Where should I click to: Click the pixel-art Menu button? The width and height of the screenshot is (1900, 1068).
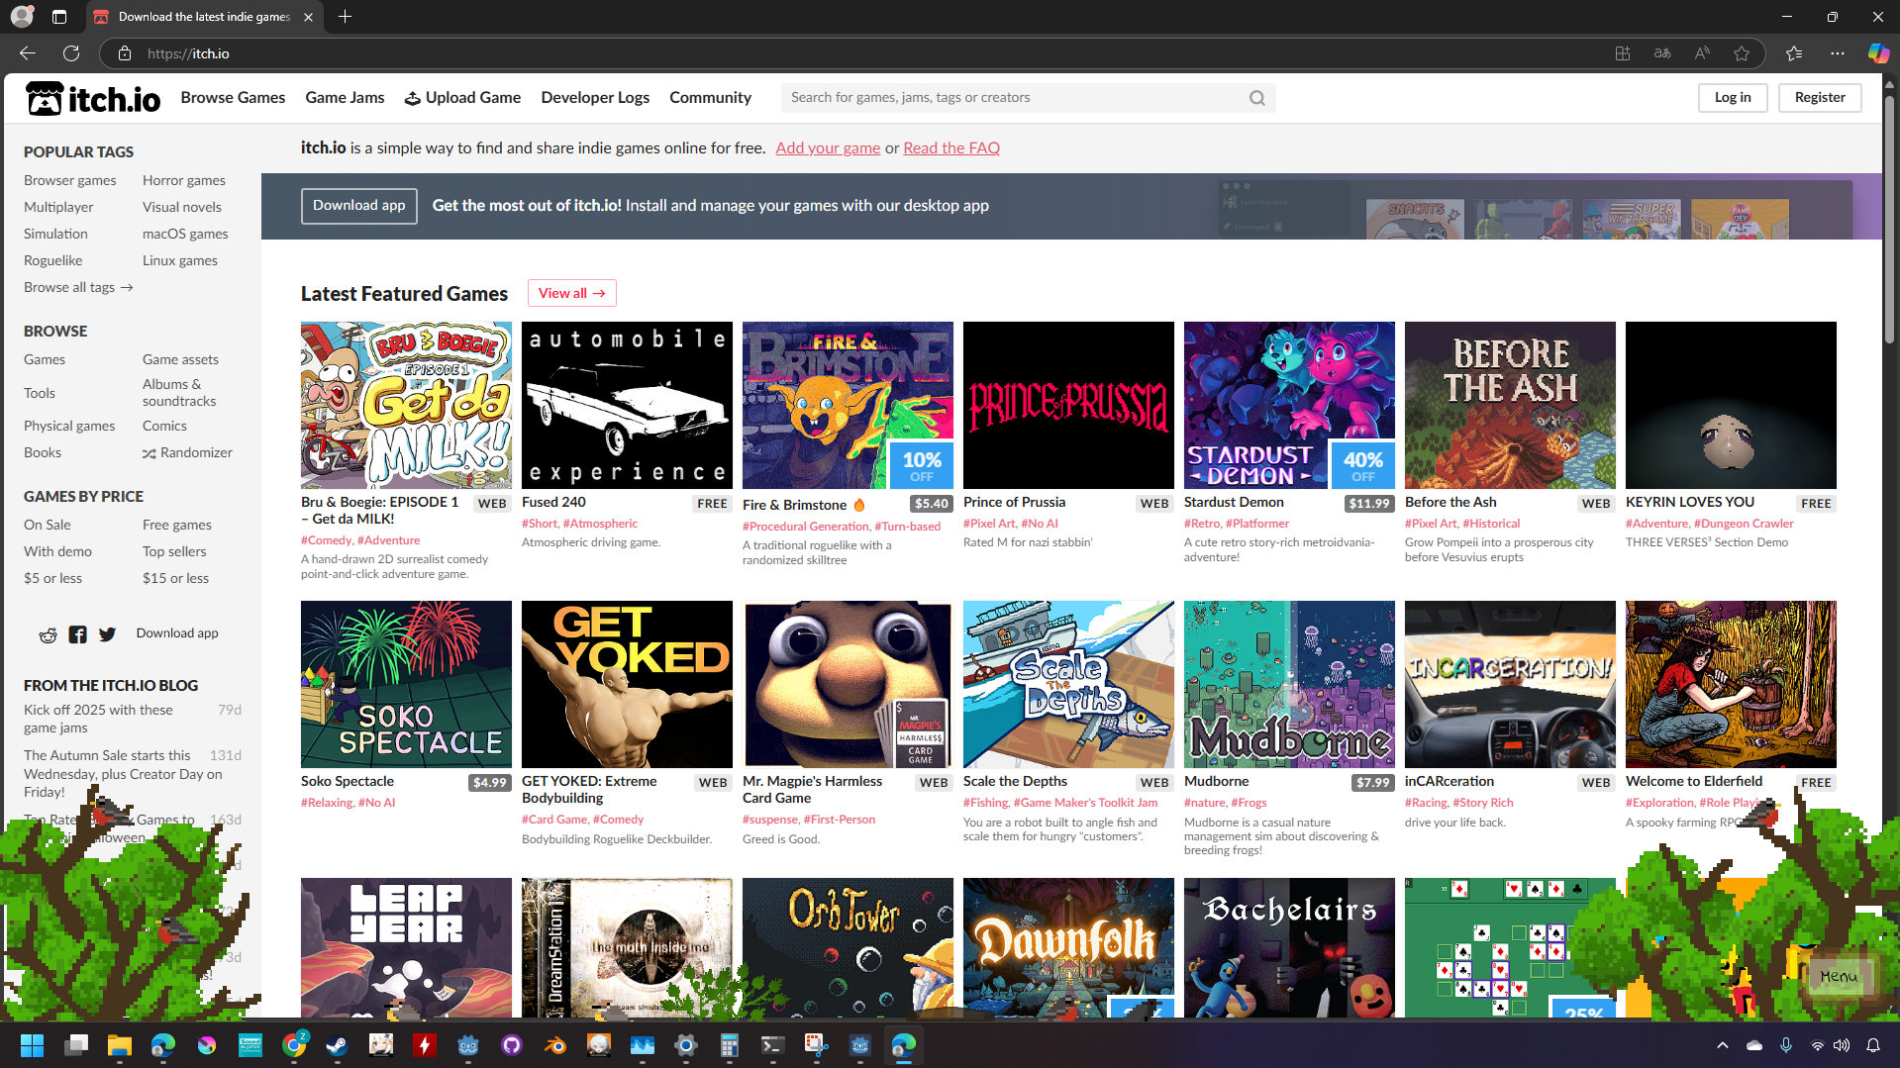[x=1839, y=977]
